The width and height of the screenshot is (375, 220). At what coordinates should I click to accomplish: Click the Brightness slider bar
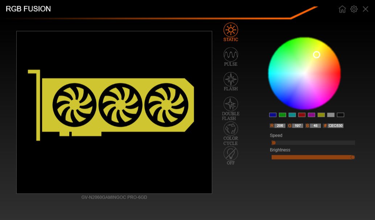click(x=313, y=157)
